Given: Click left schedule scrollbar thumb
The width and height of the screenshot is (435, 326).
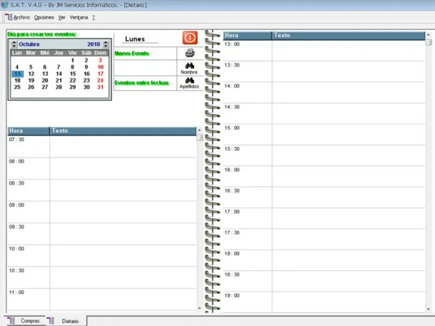Looking at the screenshot, I should pyautogui.click(x=200, y=138).
